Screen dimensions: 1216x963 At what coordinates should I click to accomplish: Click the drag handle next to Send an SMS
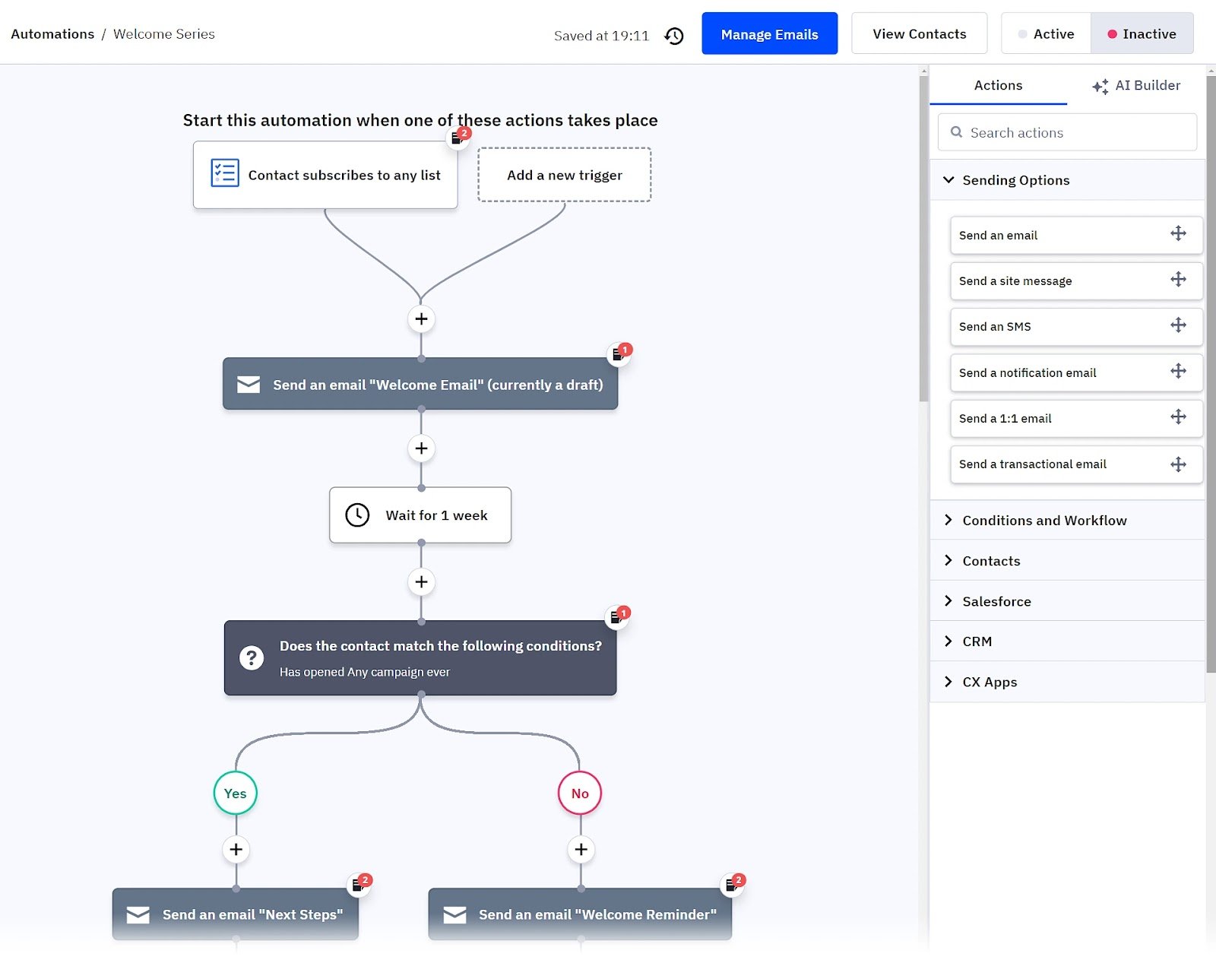[x=1178, y=326]
